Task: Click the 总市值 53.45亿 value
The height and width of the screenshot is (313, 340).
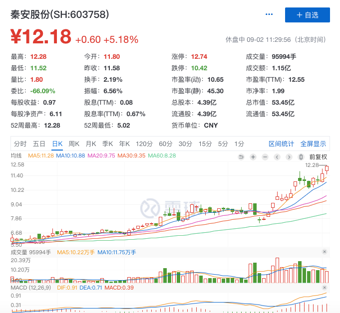Action: coord(283,103)
